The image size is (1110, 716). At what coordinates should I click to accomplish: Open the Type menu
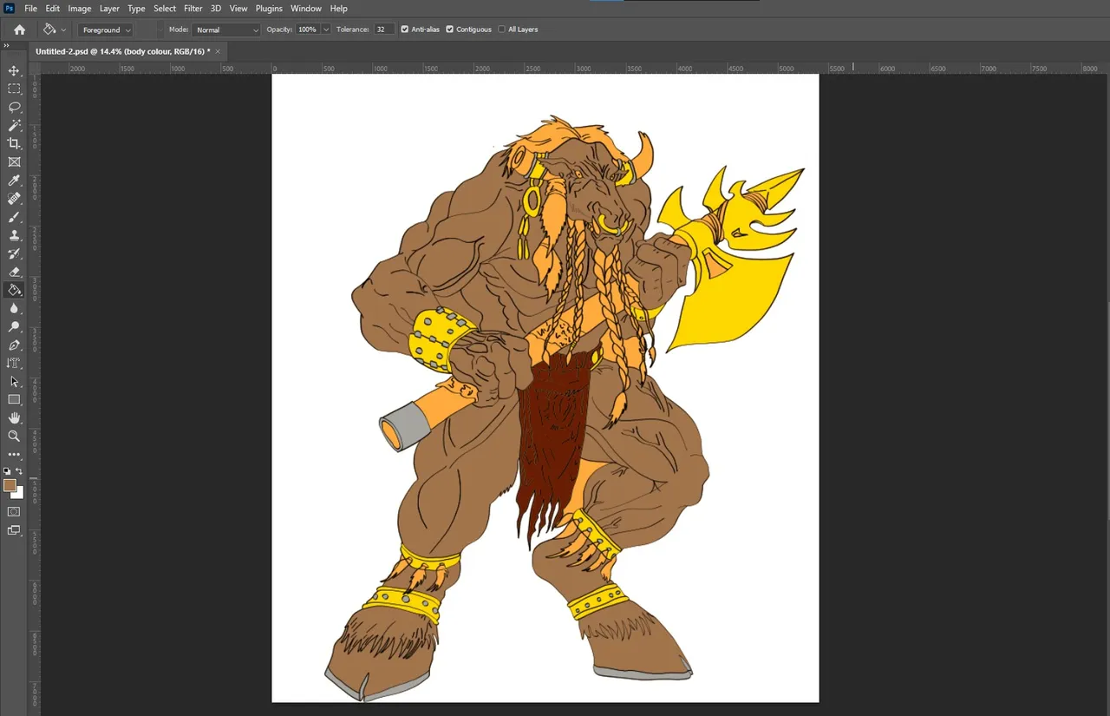[x=136, y=9]
